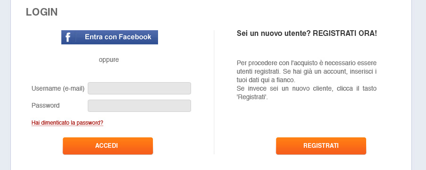
Task: Focus the Username (e-mail) input field
Action: pos(139,88)
